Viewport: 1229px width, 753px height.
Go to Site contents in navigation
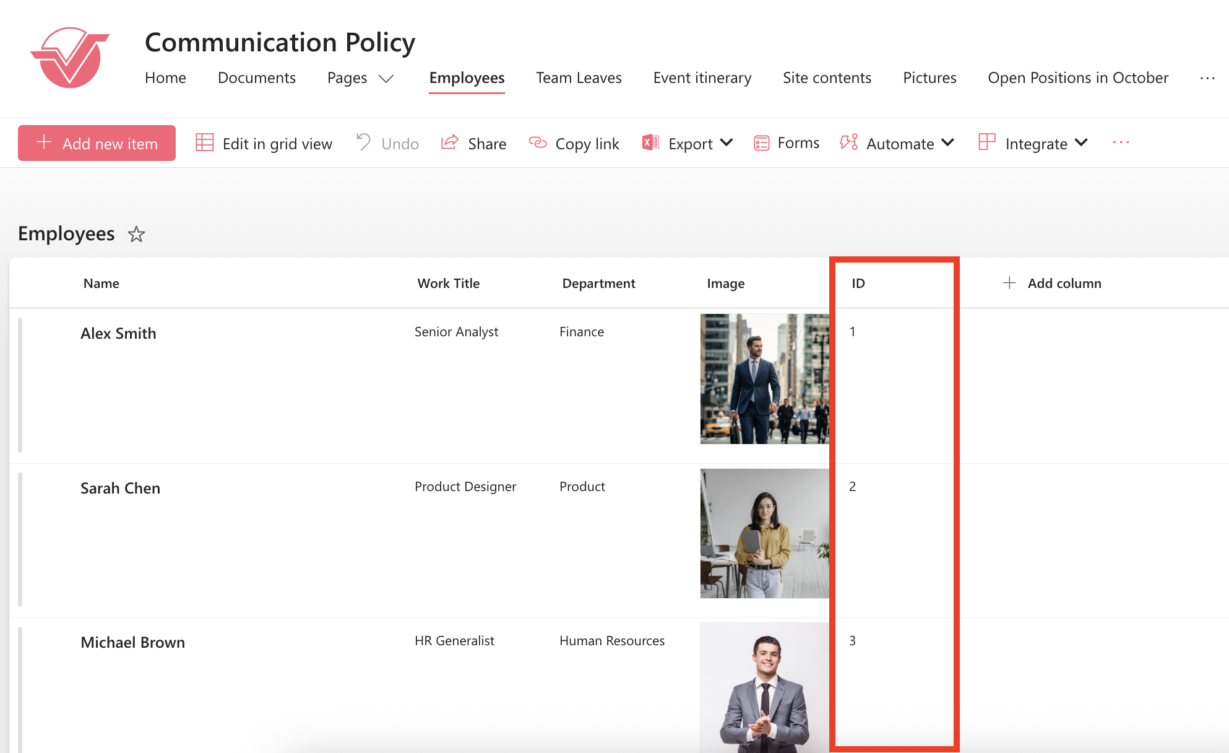pyautogui.click(x=827, y=78)
